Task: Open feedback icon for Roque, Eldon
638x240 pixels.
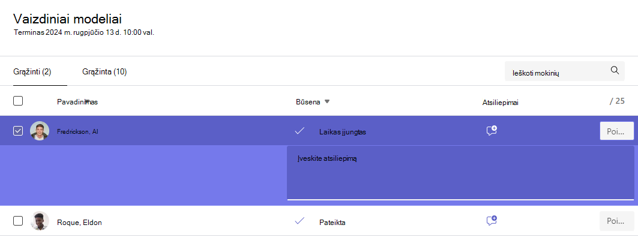Action: tap(492, 220)
